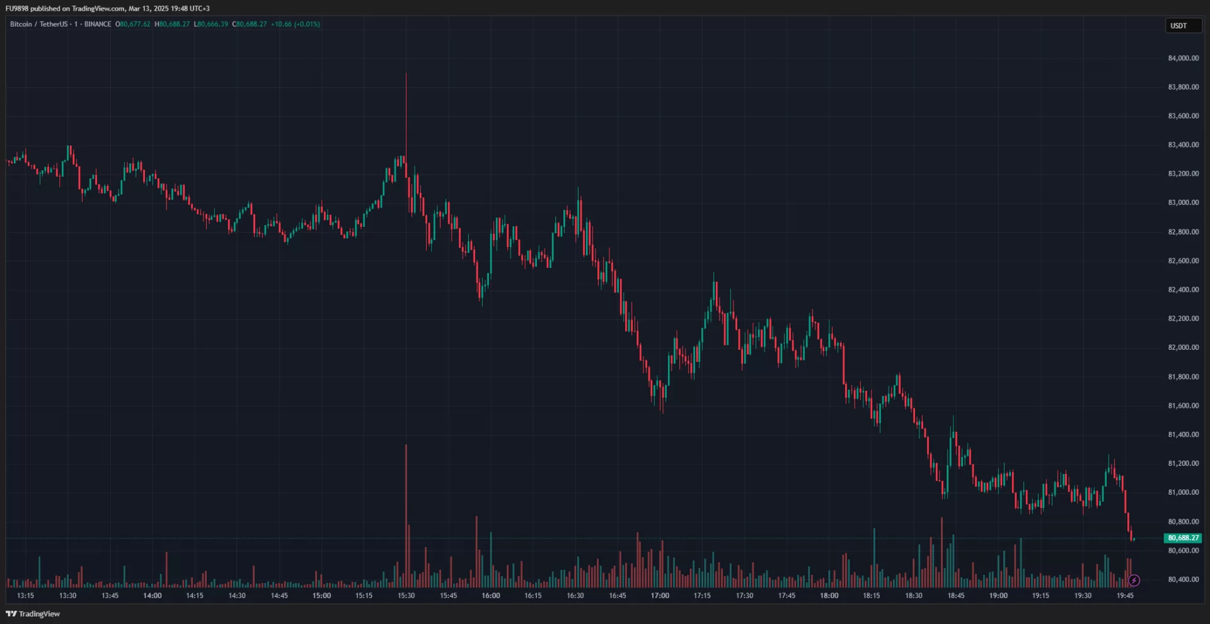This screenshot has height=624, width=1210.
Task: Click the +10.66 (+0.01%) change value
Action: click(295, 24)
